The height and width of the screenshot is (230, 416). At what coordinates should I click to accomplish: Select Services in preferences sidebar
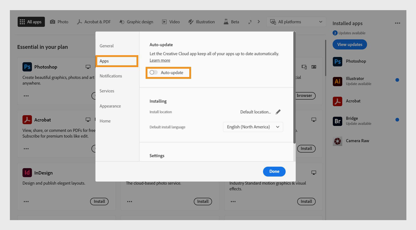[107, 91]
